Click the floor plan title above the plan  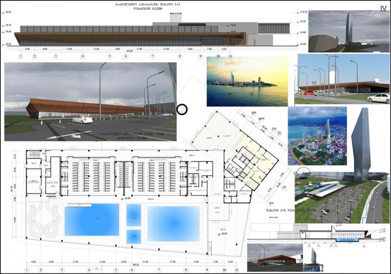click(121, 135)
